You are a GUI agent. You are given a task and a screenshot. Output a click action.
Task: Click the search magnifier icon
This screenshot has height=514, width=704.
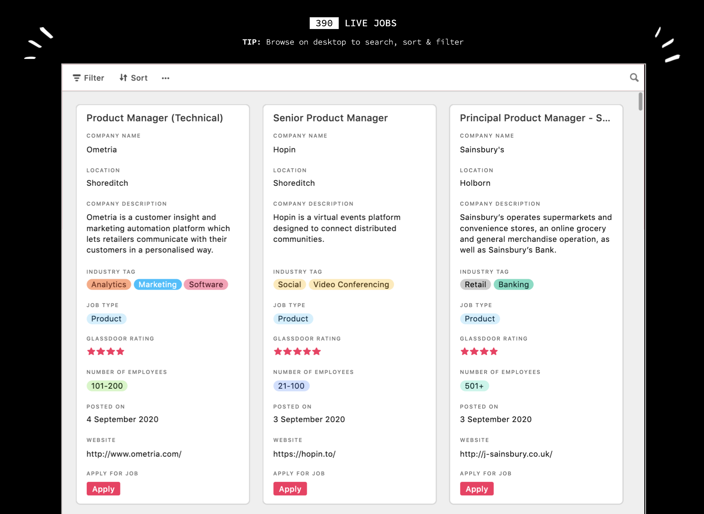tap(634, 78)
